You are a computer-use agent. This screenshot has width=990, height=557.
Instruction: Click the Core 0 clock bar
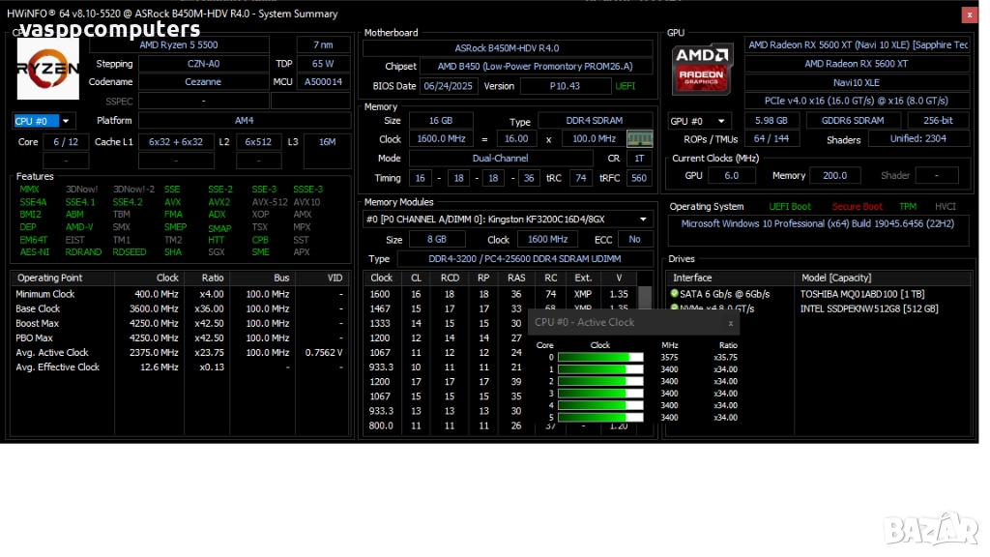point(600,358)
